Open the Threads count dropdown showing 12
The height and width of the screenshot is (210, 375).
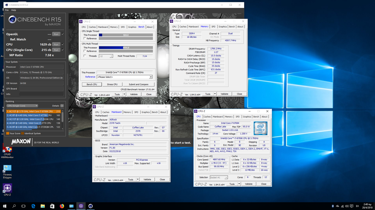pos(106,56)
